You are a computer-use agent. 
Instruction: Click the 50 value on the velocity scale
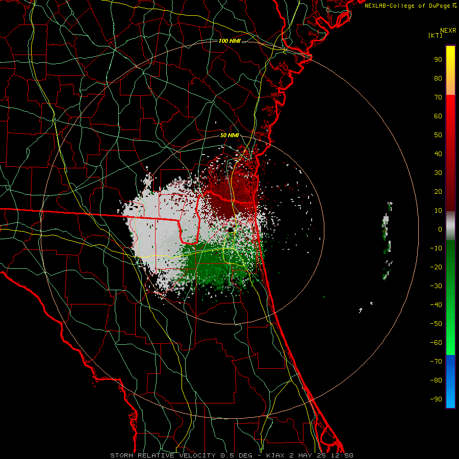click(438, 135)
